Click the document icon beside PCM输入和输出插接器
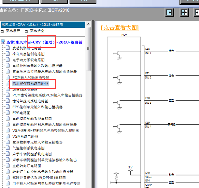The width and height of the screenshot is (199, 188). (x=8, y=77)
